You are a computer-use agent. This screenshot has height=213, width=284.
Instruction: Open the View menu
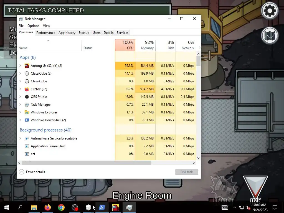point(46,26)
